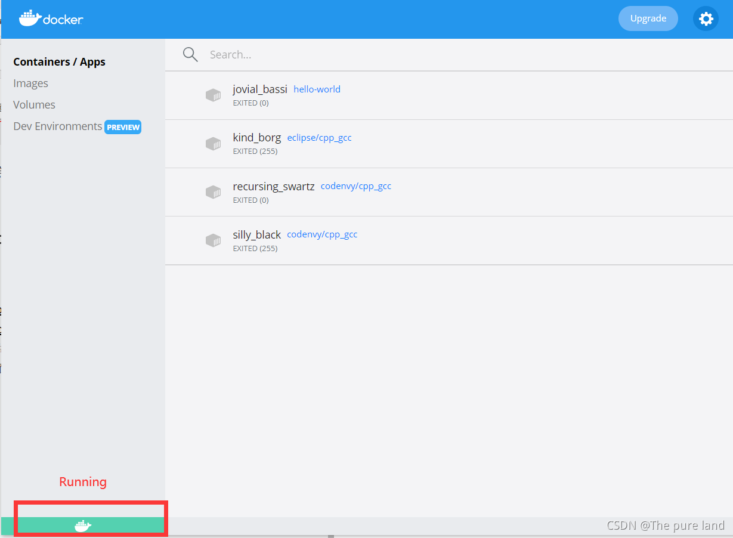Viewport: 733px width, 538px height.
Task: Open recursing_swartz's codenvy/cpp_gcc image link
Action: pos(356,186)
